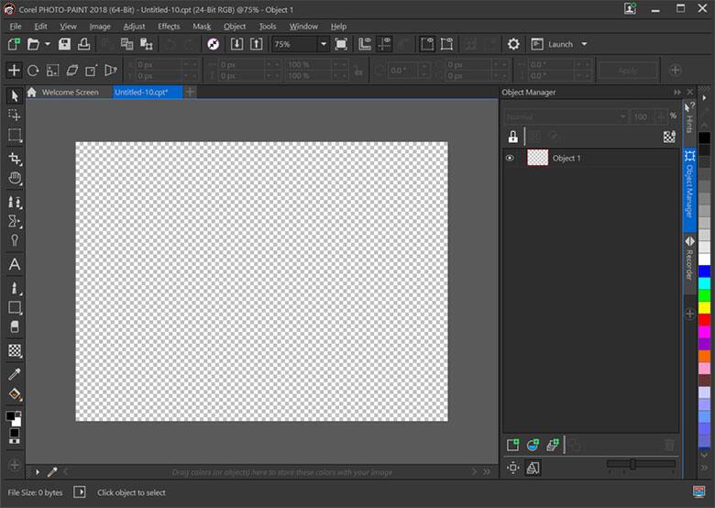Click the New Object icon in Object Manager
The image size is (715, 508).
tap(513, 445)
